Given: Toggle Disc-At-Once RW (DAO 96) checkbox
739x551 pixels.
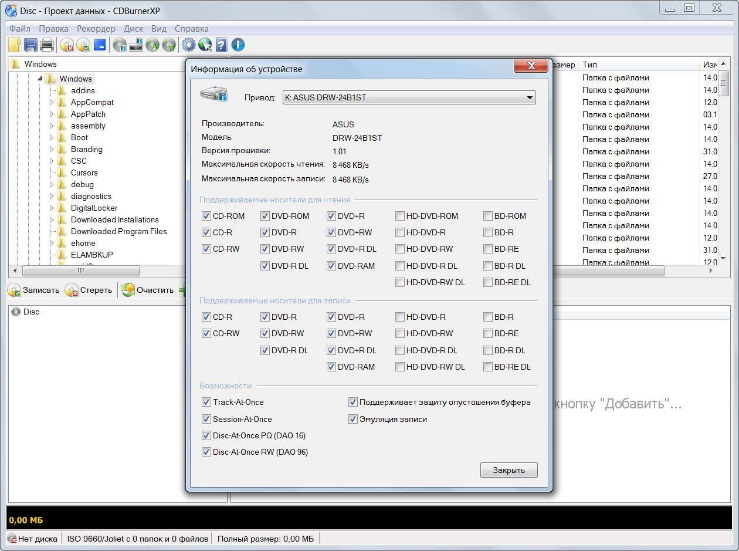Looking at the screenshot, I should pos(206,452).
